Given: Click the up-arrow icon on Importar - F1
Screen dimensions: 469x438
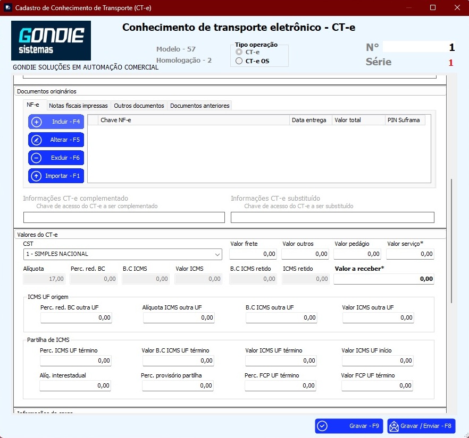Looking at the screenshot, I should tap(37, 176).
